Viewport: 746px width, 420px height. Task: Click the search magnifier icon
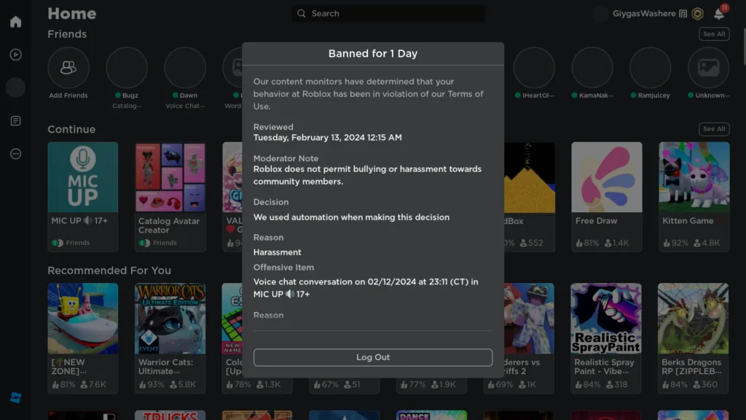tap(301, 13)
